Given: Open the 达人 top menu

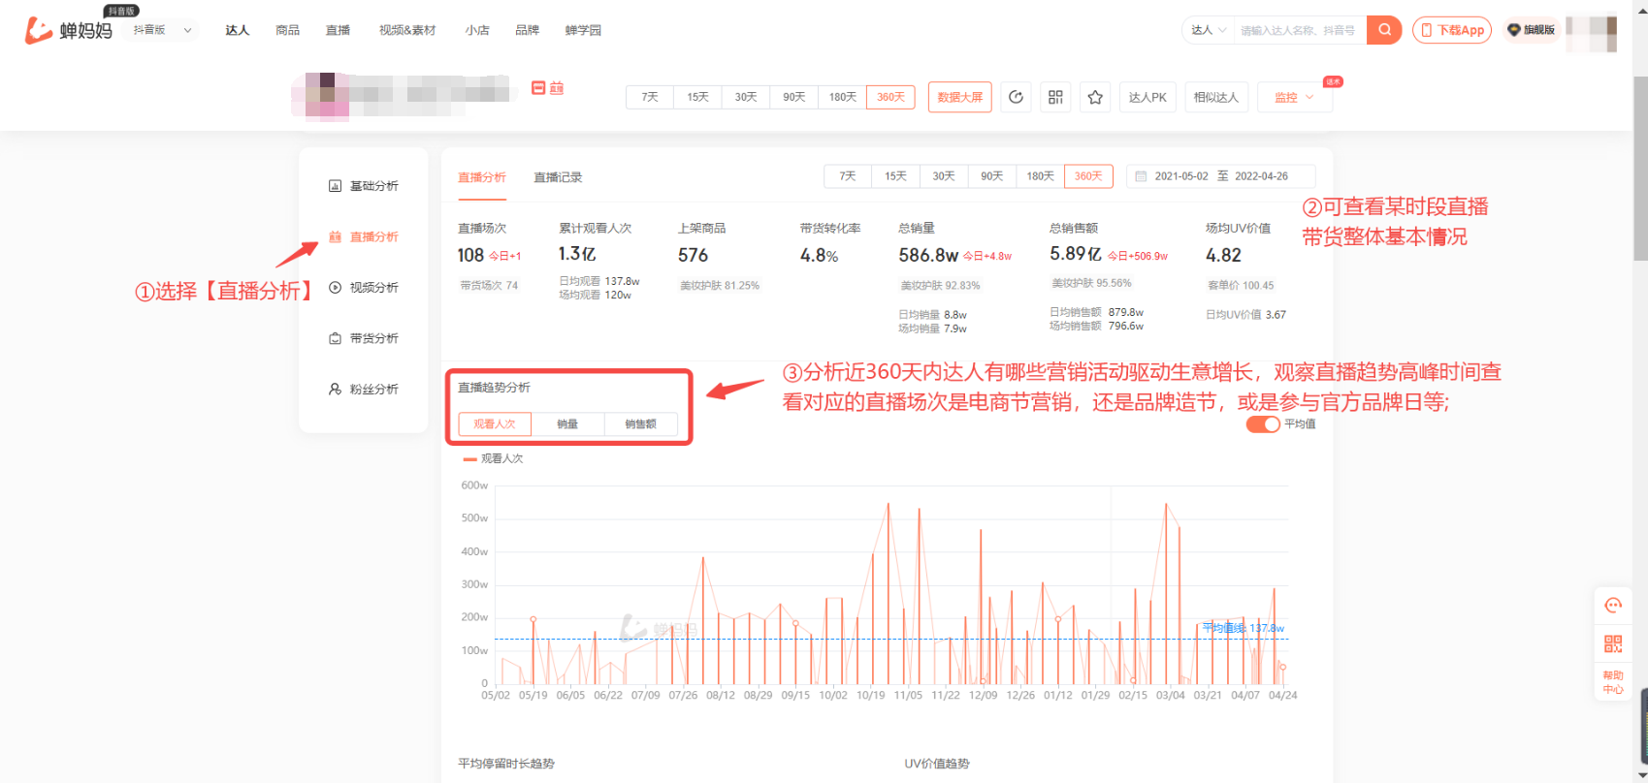Looking at the screenshot, I should (238, 30).
